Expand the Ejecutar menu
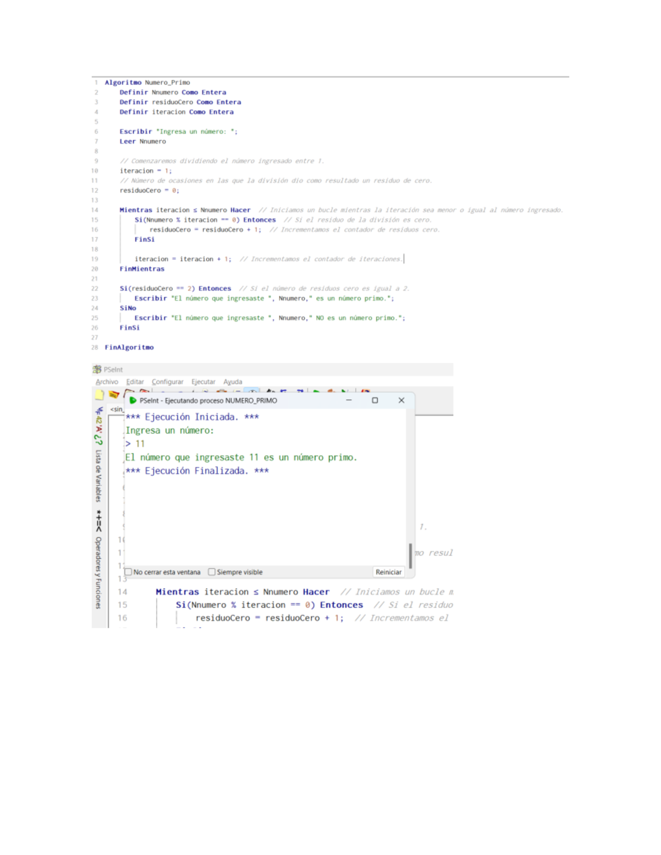This screenshot has width=661, height=855. (x=203, y=382)
